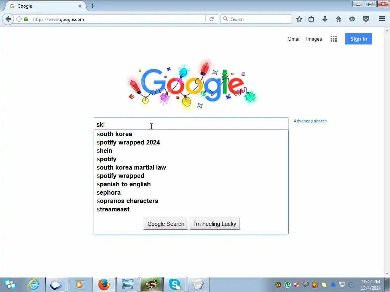Open the Google apps grid icon
Screen dimensions: 390x292
(x=334, y=39)
